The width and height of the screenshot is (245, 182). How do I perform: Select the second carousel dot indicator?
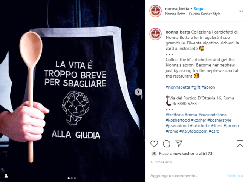point(72,178)
